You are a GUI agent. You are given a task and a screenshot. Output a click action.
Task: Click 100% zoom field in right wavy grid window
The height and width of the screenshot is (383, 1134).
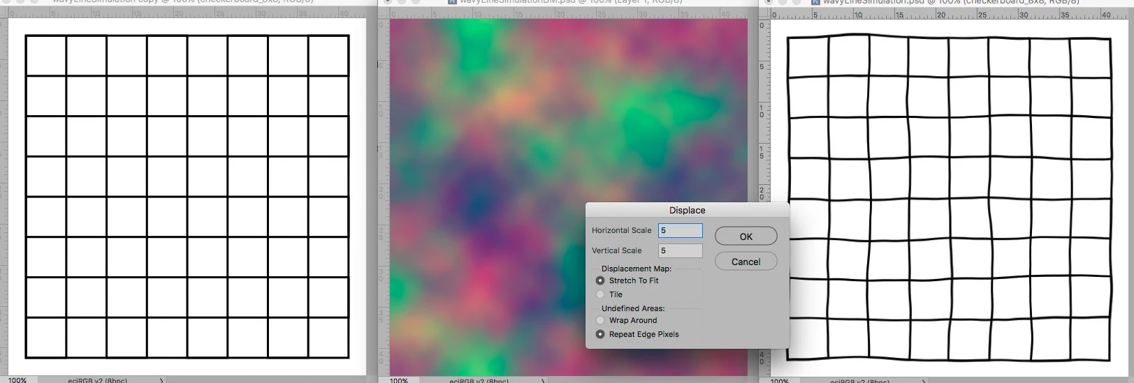point(780,380)
